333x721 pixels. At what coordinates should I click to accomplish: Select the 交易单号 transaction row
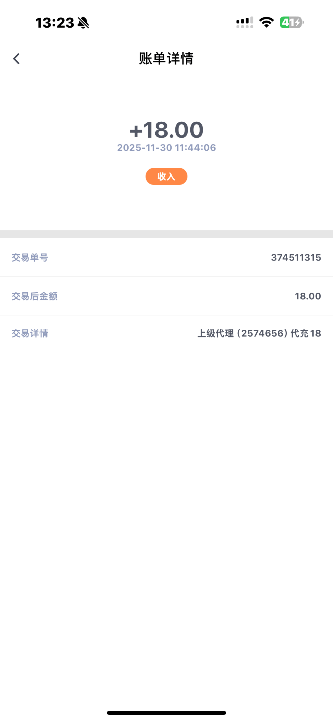click(x=166, y=257)
